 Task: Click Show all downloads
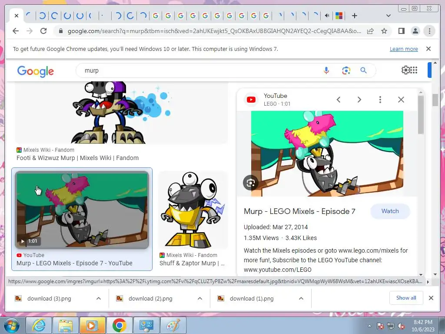406,298
